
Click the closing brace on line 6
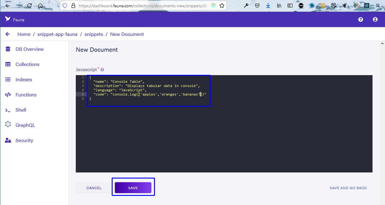[90, 99]
